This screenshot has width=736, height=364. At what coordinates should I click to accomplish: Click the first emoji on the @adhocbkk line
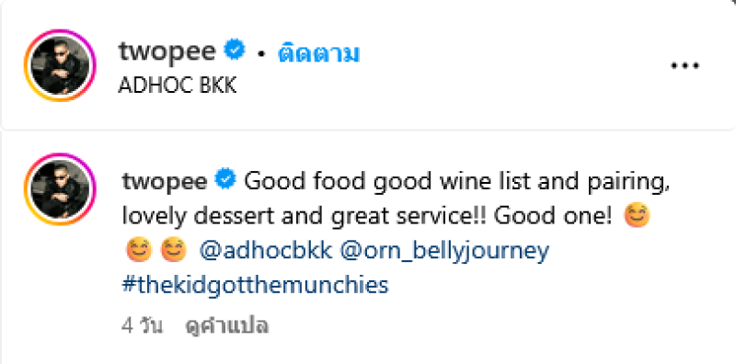[x=139, y=250]
